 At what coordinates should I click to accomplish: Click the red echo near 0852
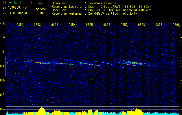(41, 63)
